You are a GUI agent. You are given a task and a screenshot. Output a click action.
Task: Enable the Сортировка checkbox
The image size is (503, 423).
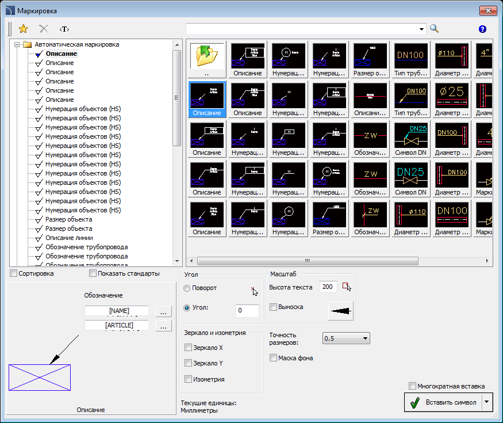(x=13, y=273)
